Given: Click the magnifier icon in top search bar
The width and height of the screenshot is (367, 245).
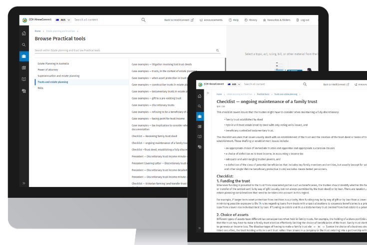Looking at the screenshot, I should pos(143,20).
